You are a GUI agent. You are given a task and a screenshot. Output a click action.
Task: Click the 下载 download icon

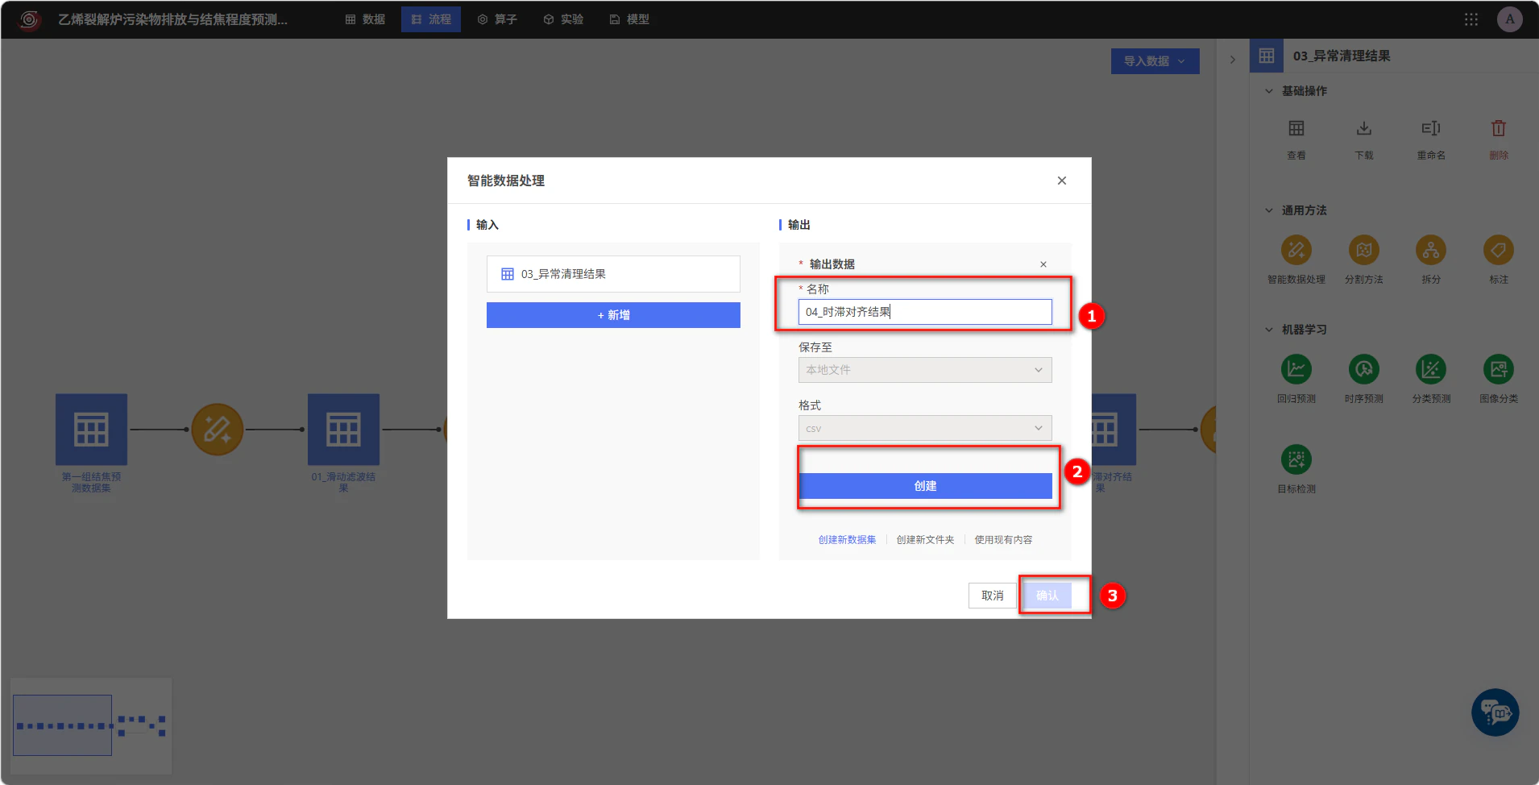[x=1363, y=128]
